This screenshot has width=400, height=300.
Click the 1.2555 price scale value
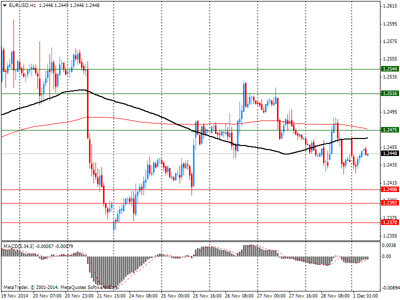390,59
